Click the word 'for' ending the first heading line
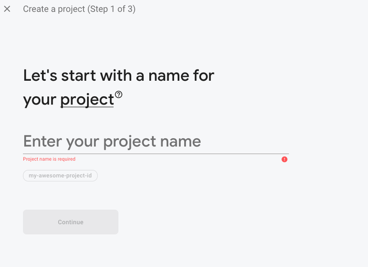The width and height of the screenshot is (368, 267). click(204, 75)
